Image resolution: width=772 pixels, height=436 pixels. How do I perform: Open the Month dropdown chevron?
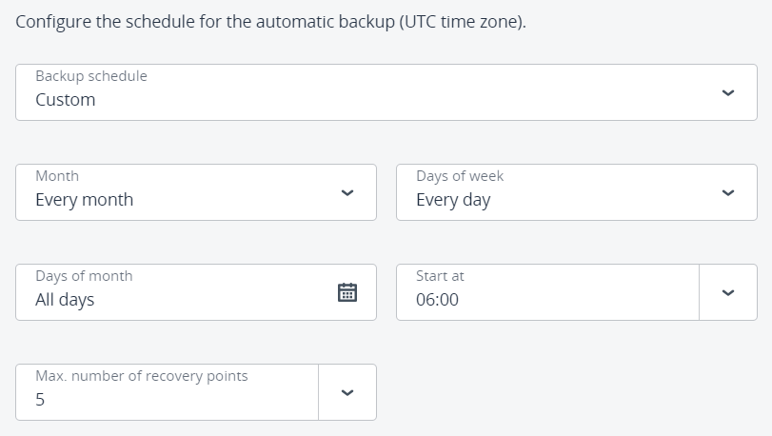[347, 192]
